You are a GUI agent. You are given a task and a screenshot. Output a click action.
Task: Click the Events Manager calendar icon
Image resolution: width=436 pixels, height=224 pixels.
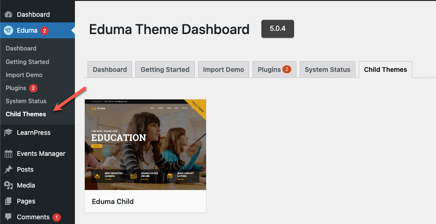8,154
